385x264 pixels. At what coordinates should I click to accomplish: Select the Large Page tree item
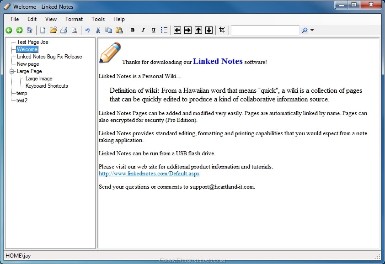[x=29, y=71]
